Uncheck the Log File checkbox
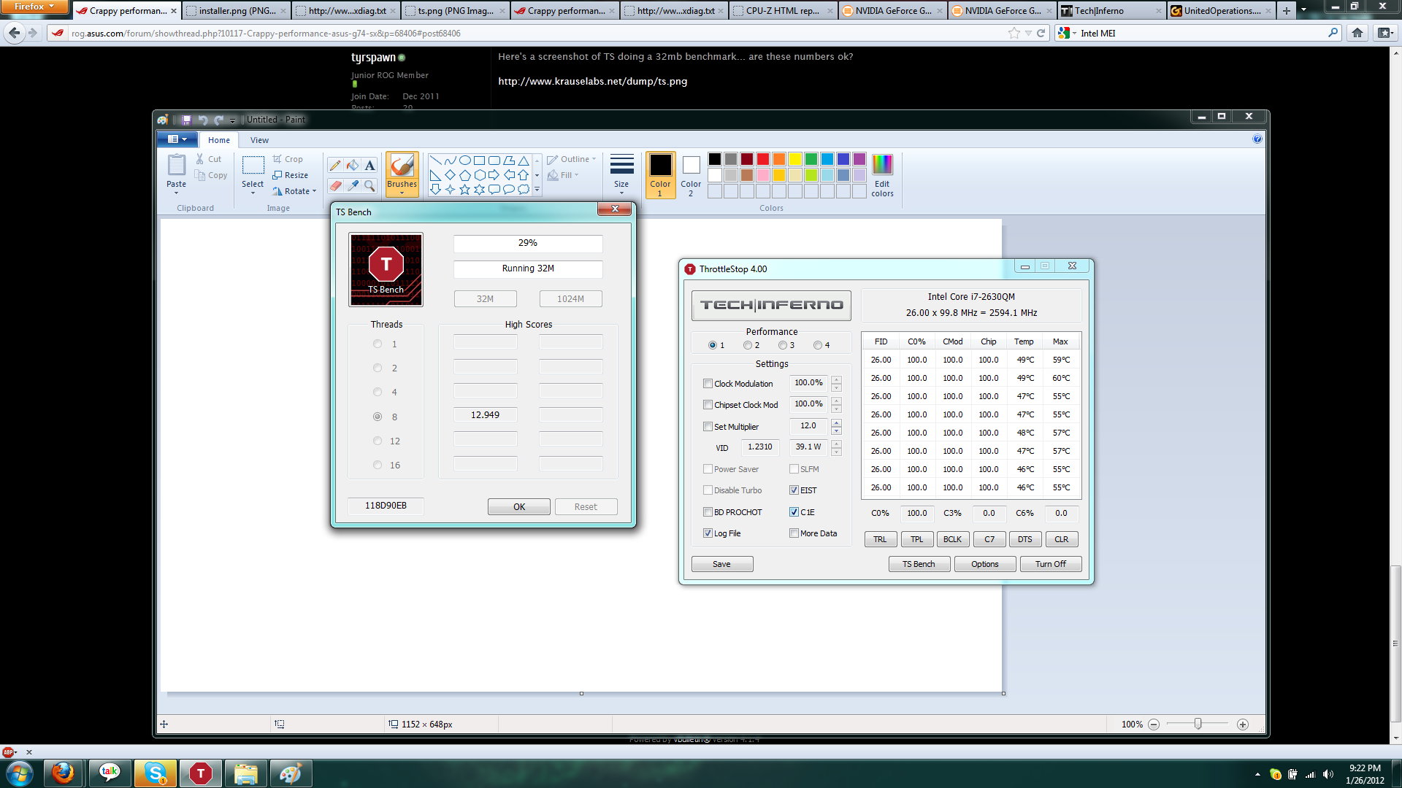Viewport: 1402px width, 788px height. [708, 533]
